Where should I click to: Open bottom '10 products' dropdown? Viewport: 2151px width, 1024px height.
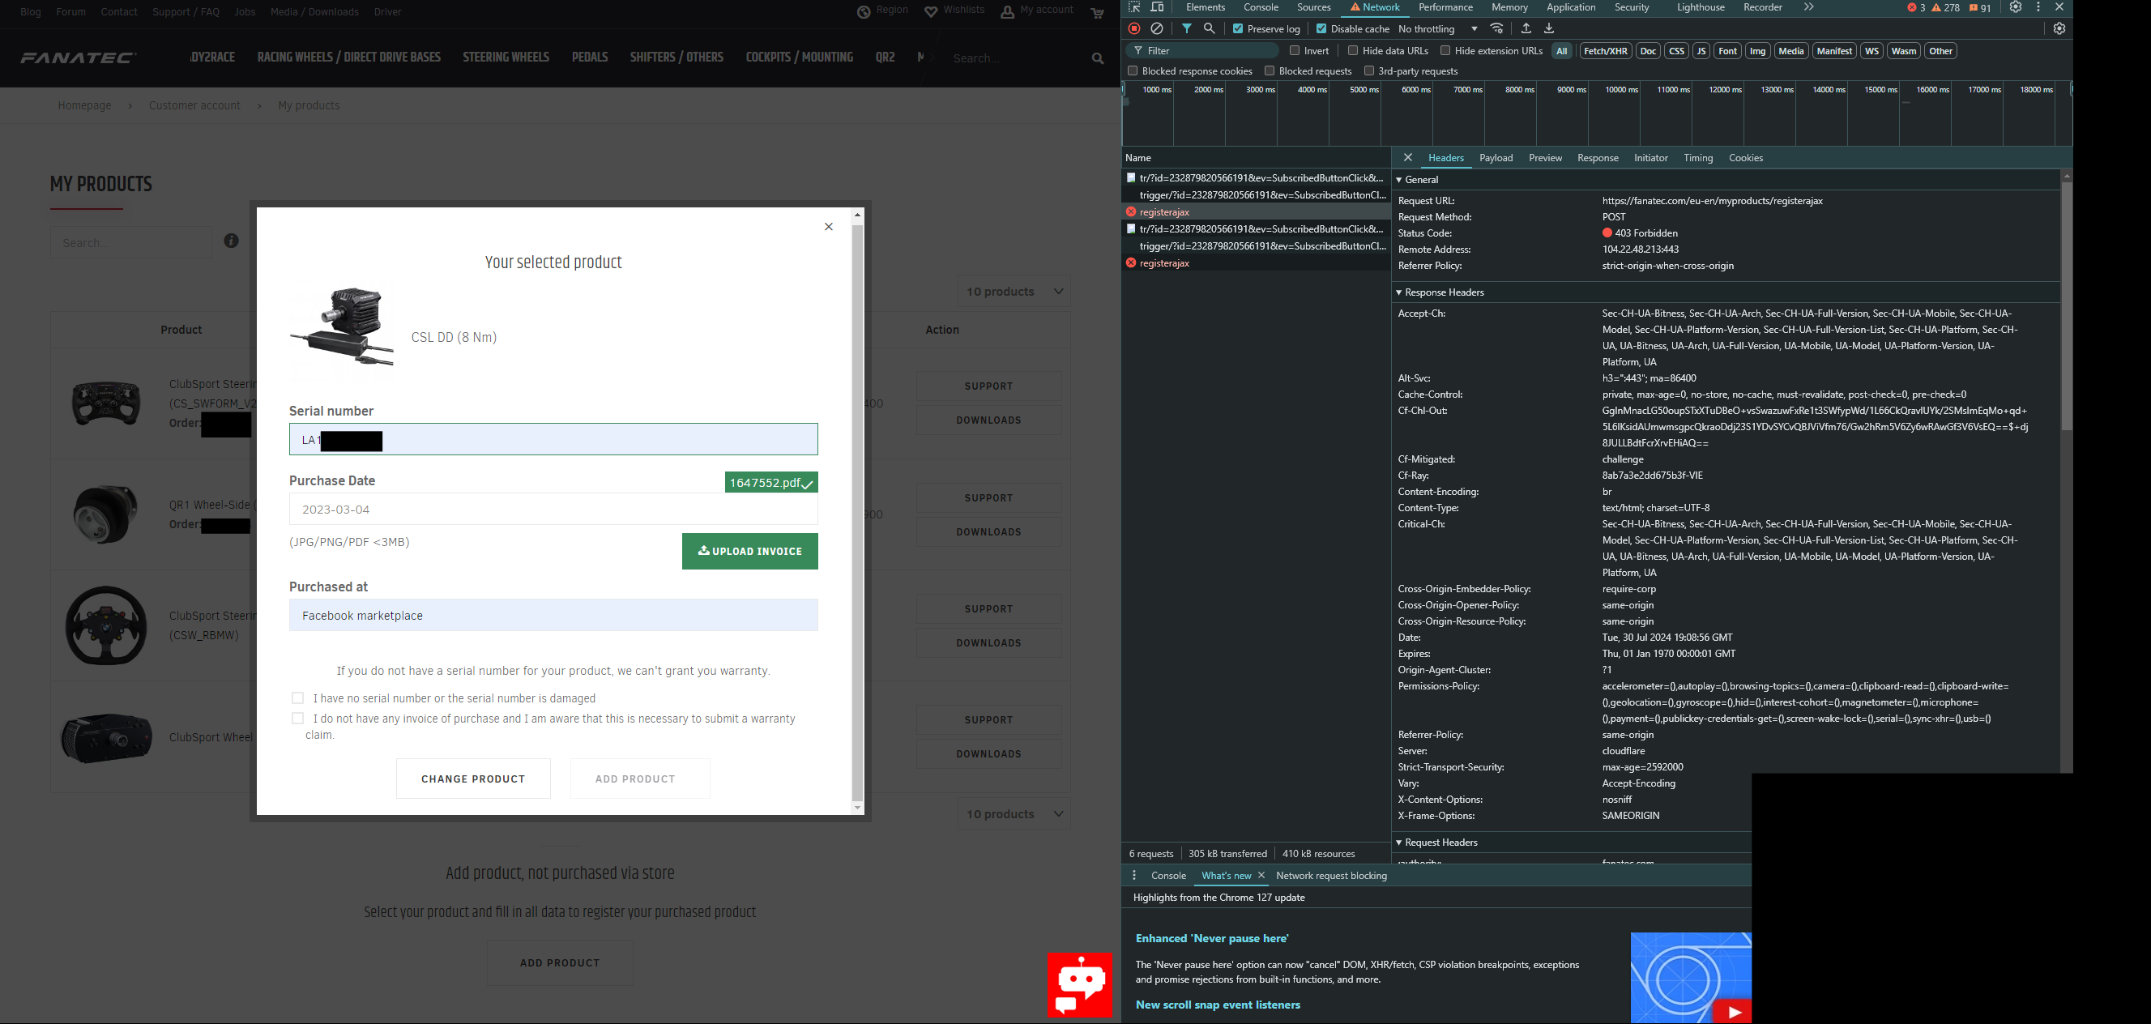[x=1014, y=814]
